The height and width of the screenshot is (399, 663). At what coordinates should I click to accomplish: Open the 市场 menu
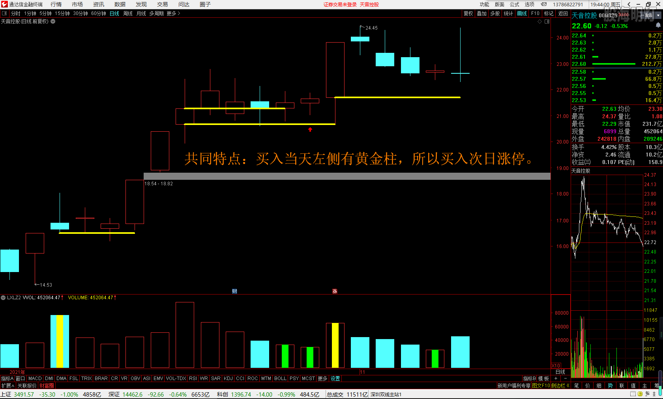(77, 4)
